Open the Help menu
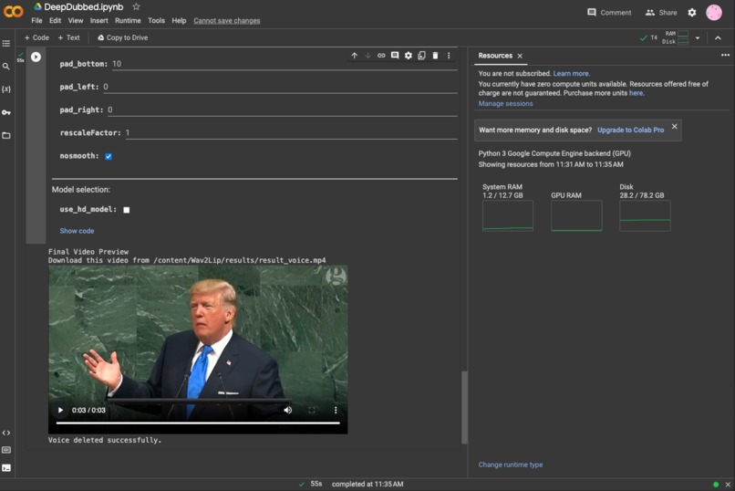Image resolution: width=735 pixels, height=491 pixels. (x=179, y=21)
